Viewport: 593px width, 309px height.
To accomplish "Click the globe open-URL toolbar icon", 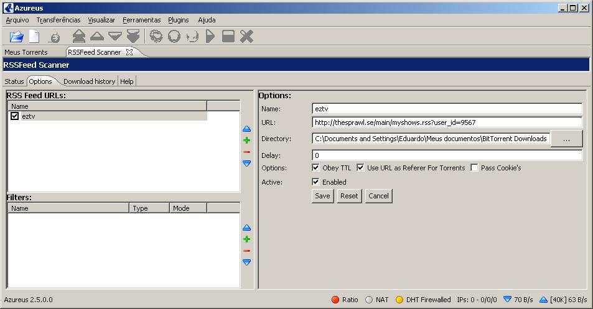I will 55,37.
